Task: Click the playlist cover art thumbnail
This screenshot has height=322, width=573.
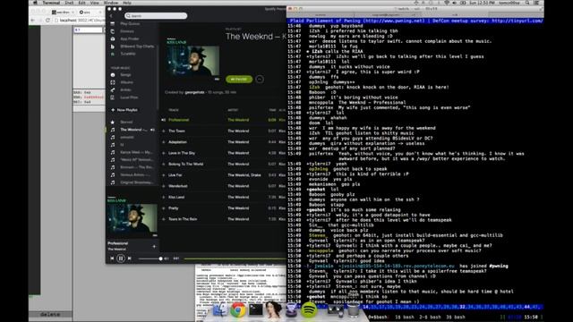Action: pyautogui.click(x=193, y=59)
